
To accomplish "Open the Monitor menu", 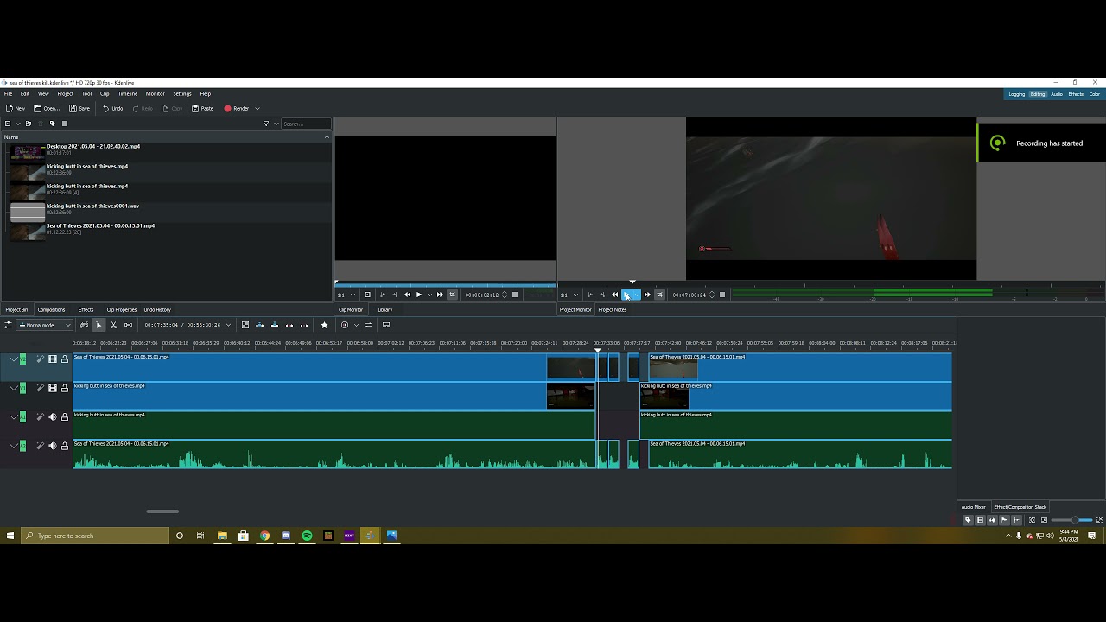I will point(156,93).
